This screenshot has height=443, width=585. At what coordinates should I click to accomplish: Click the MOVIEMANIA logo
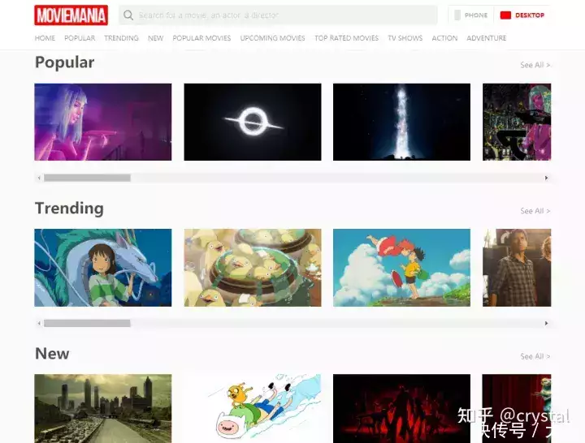point(71,15)
